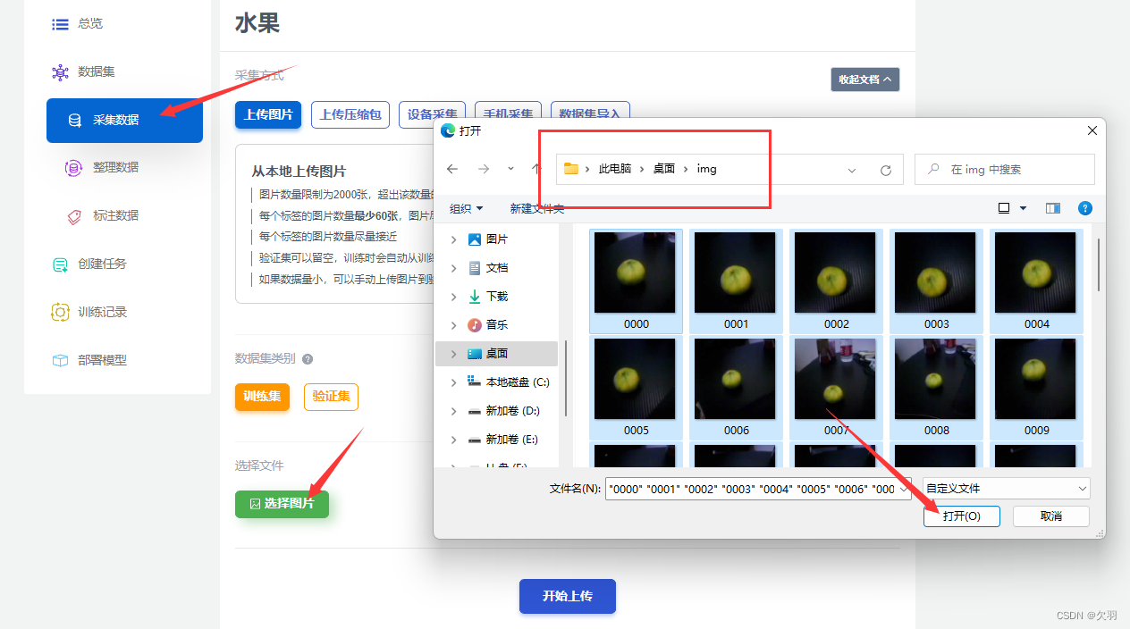
Task: Refresh the img folder view
Action: coord(886,170)
